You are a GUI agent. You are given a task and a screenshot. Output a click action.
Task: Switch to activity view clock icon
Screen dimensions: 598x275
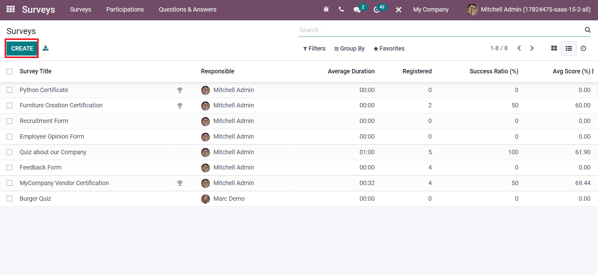[x=583, y=48]
